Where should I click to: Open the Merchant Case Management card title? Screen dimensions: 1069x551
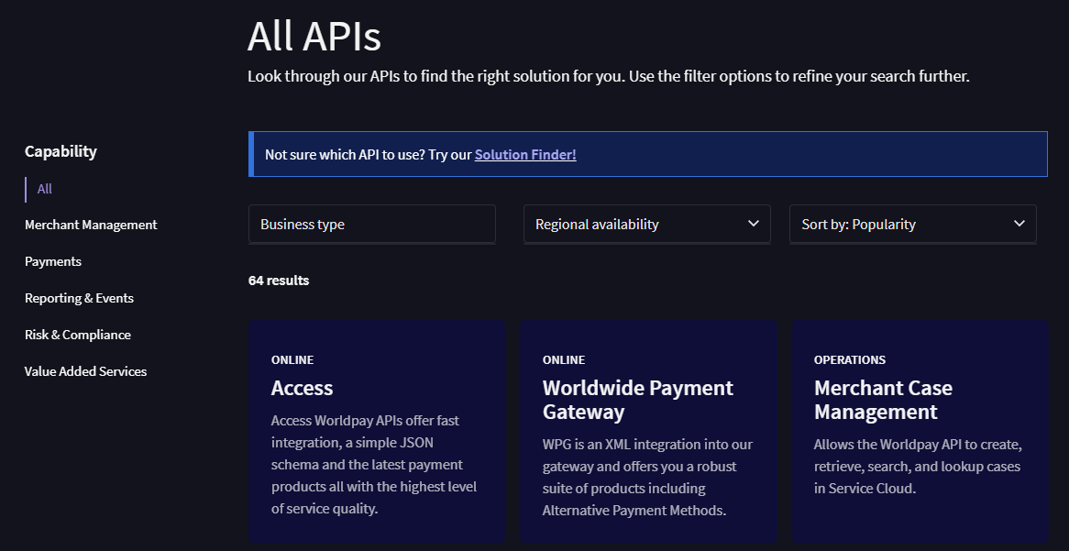tap(882, 400)
